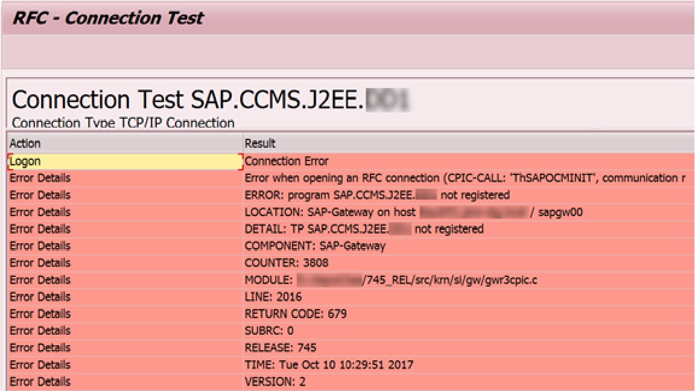695x391 pixels.
Task: Select the COMPONENT: SAP-Gateway result
Action: [x=469, y=246]
